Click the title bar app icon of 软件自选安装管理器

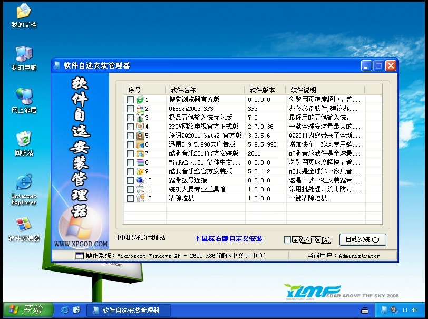(x=57, y=65)
